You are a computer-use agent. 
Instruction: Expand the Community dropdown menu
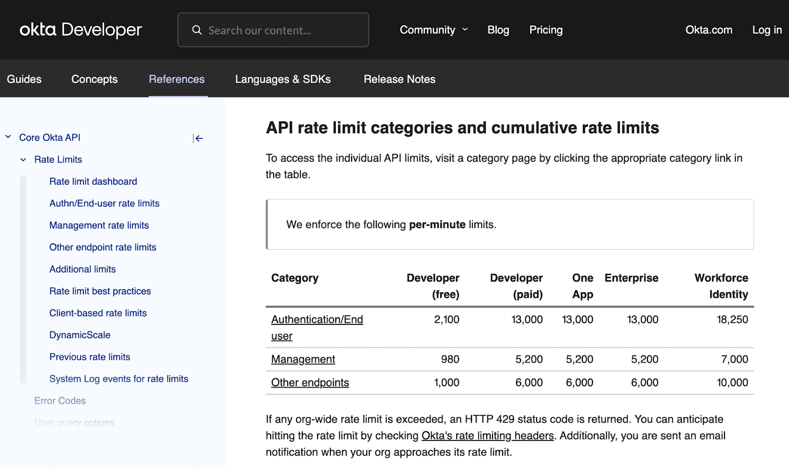pyautogui.click(x=434, y=30)
